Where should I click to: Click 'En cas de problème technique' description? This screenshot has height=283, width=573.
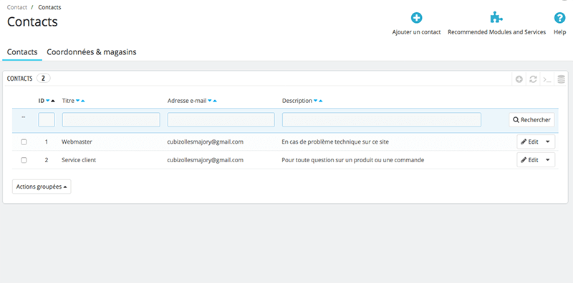click(335, 142)
